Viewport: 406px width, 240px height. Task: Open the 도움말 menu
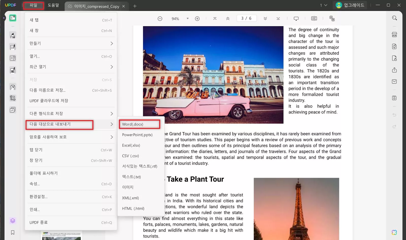pos(53,5)
